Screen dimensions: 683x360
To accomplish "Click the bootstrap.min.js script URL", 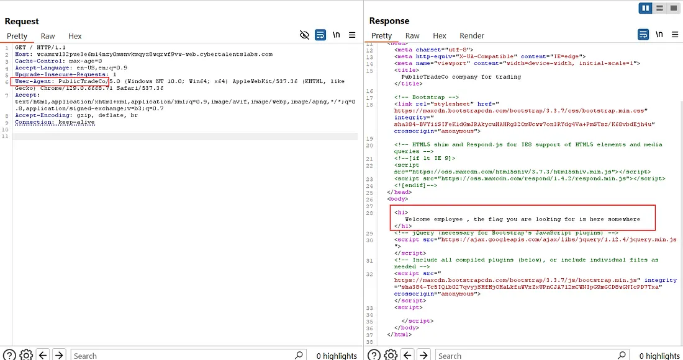I will pyautogui.click(x=517, y=280).
